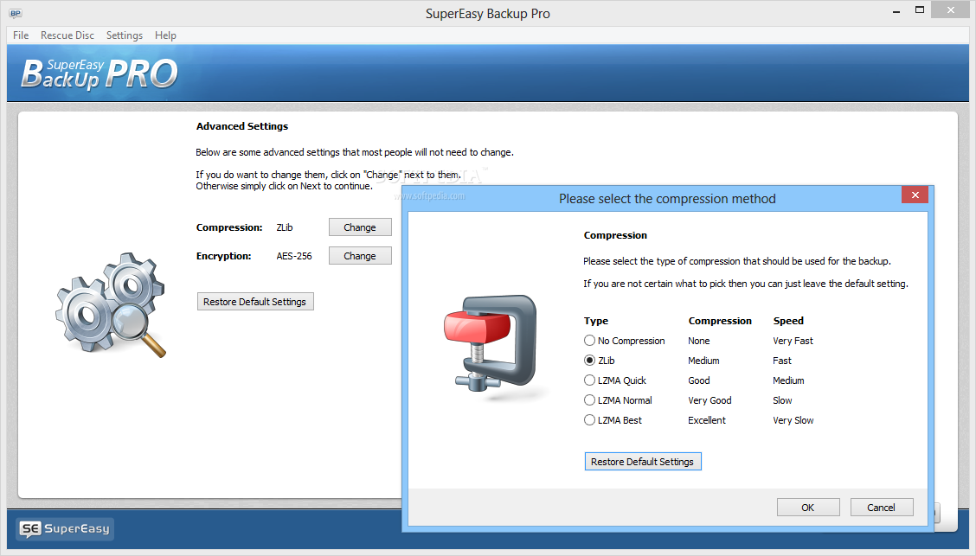Viewport: 976px width, 556px height.
Task: Close the compression method dialog
Action: (915, 195)
